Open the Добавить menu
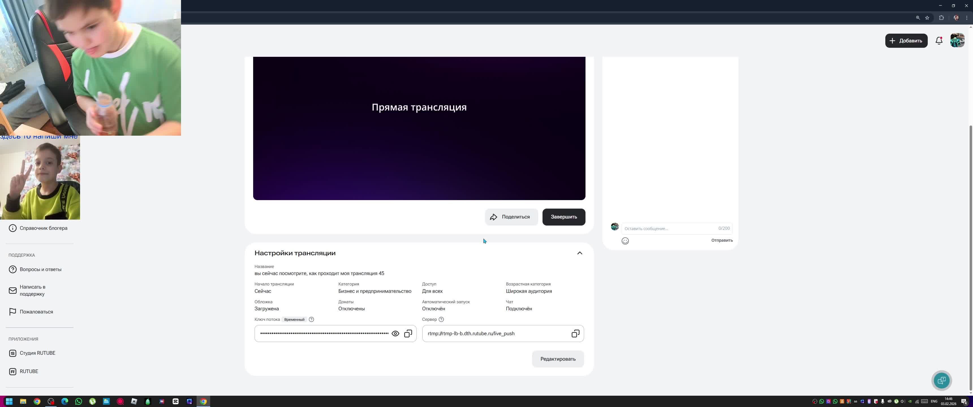Screen dimensions: 973x407 [x=906, y=41]
